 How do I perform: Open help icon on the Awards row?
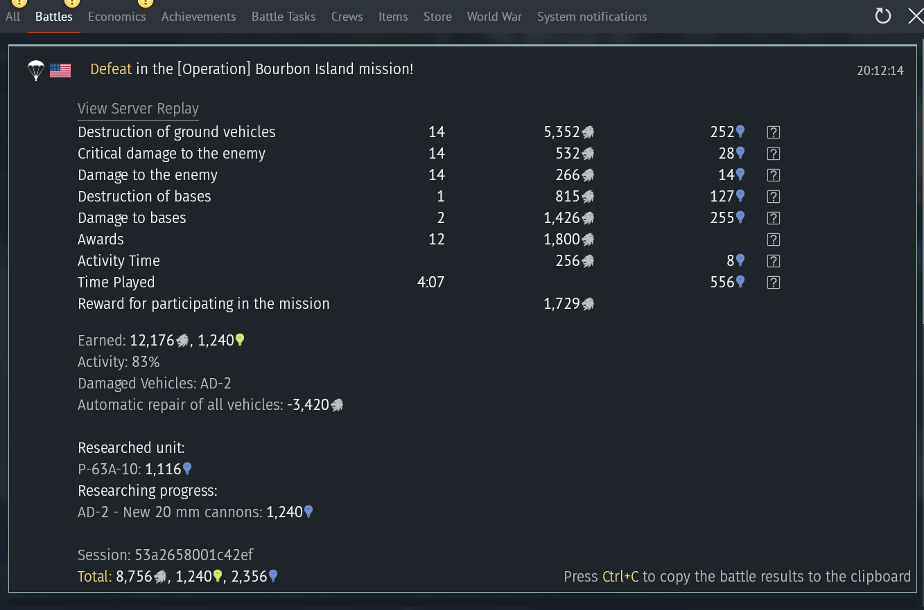pos(774,240)
